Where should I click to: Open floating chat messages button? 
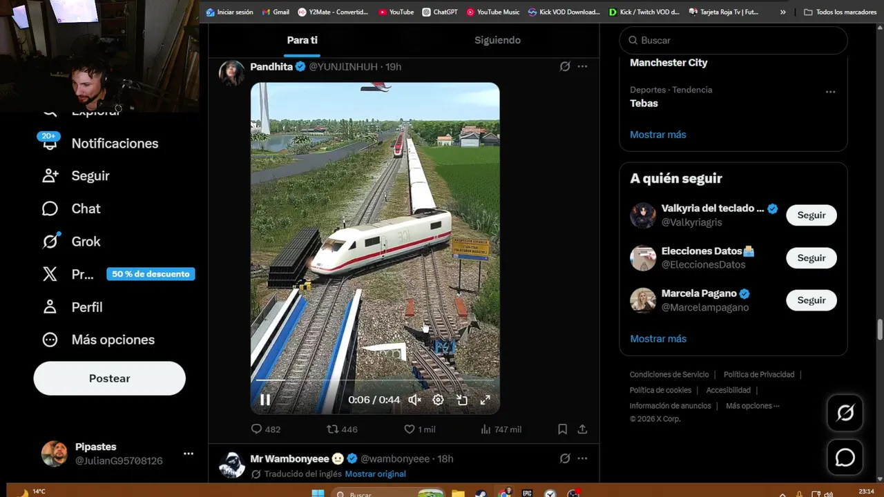coord(845,458)
